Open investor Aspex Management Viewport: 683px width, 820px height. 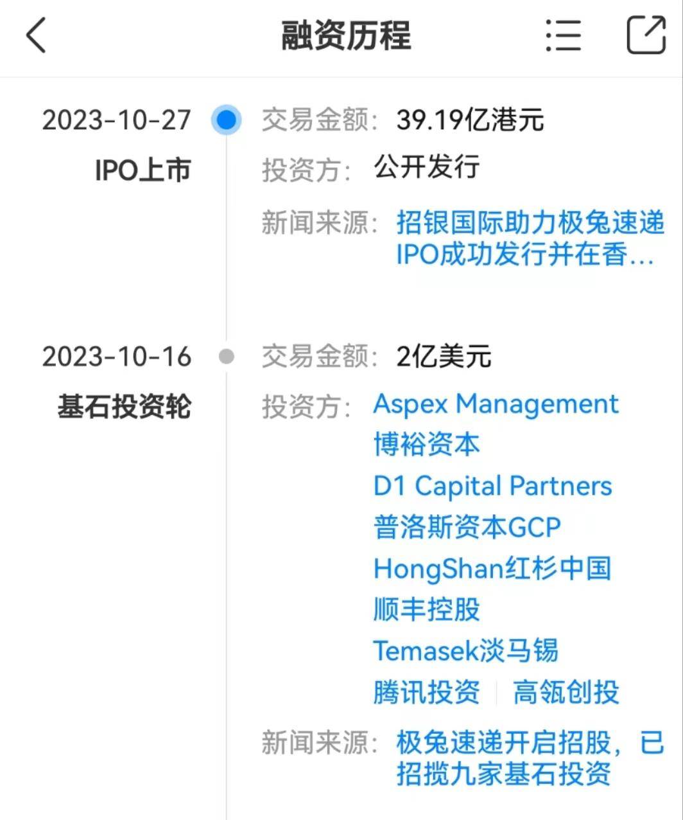(496, 404)
